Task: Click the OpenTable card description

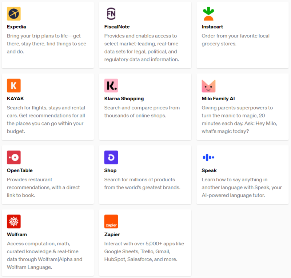Action: pyautogui.click(x=43, y=188)
